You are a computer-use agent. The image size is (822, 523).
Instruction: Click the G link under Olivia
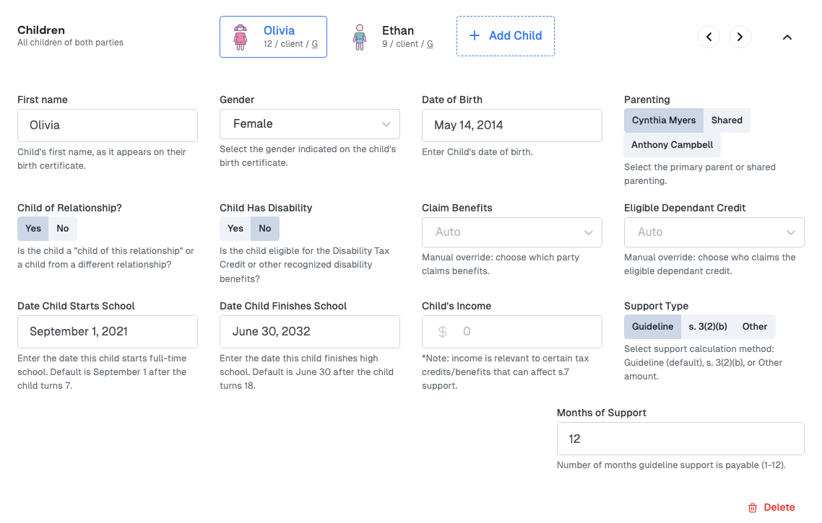coord(314,44)
